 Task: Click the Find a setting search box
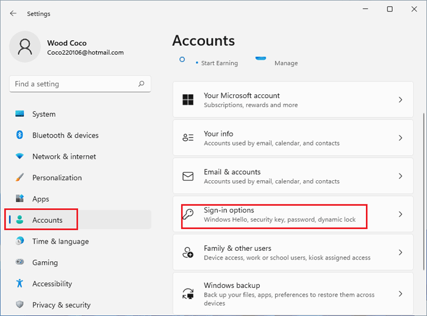(80, 83)
